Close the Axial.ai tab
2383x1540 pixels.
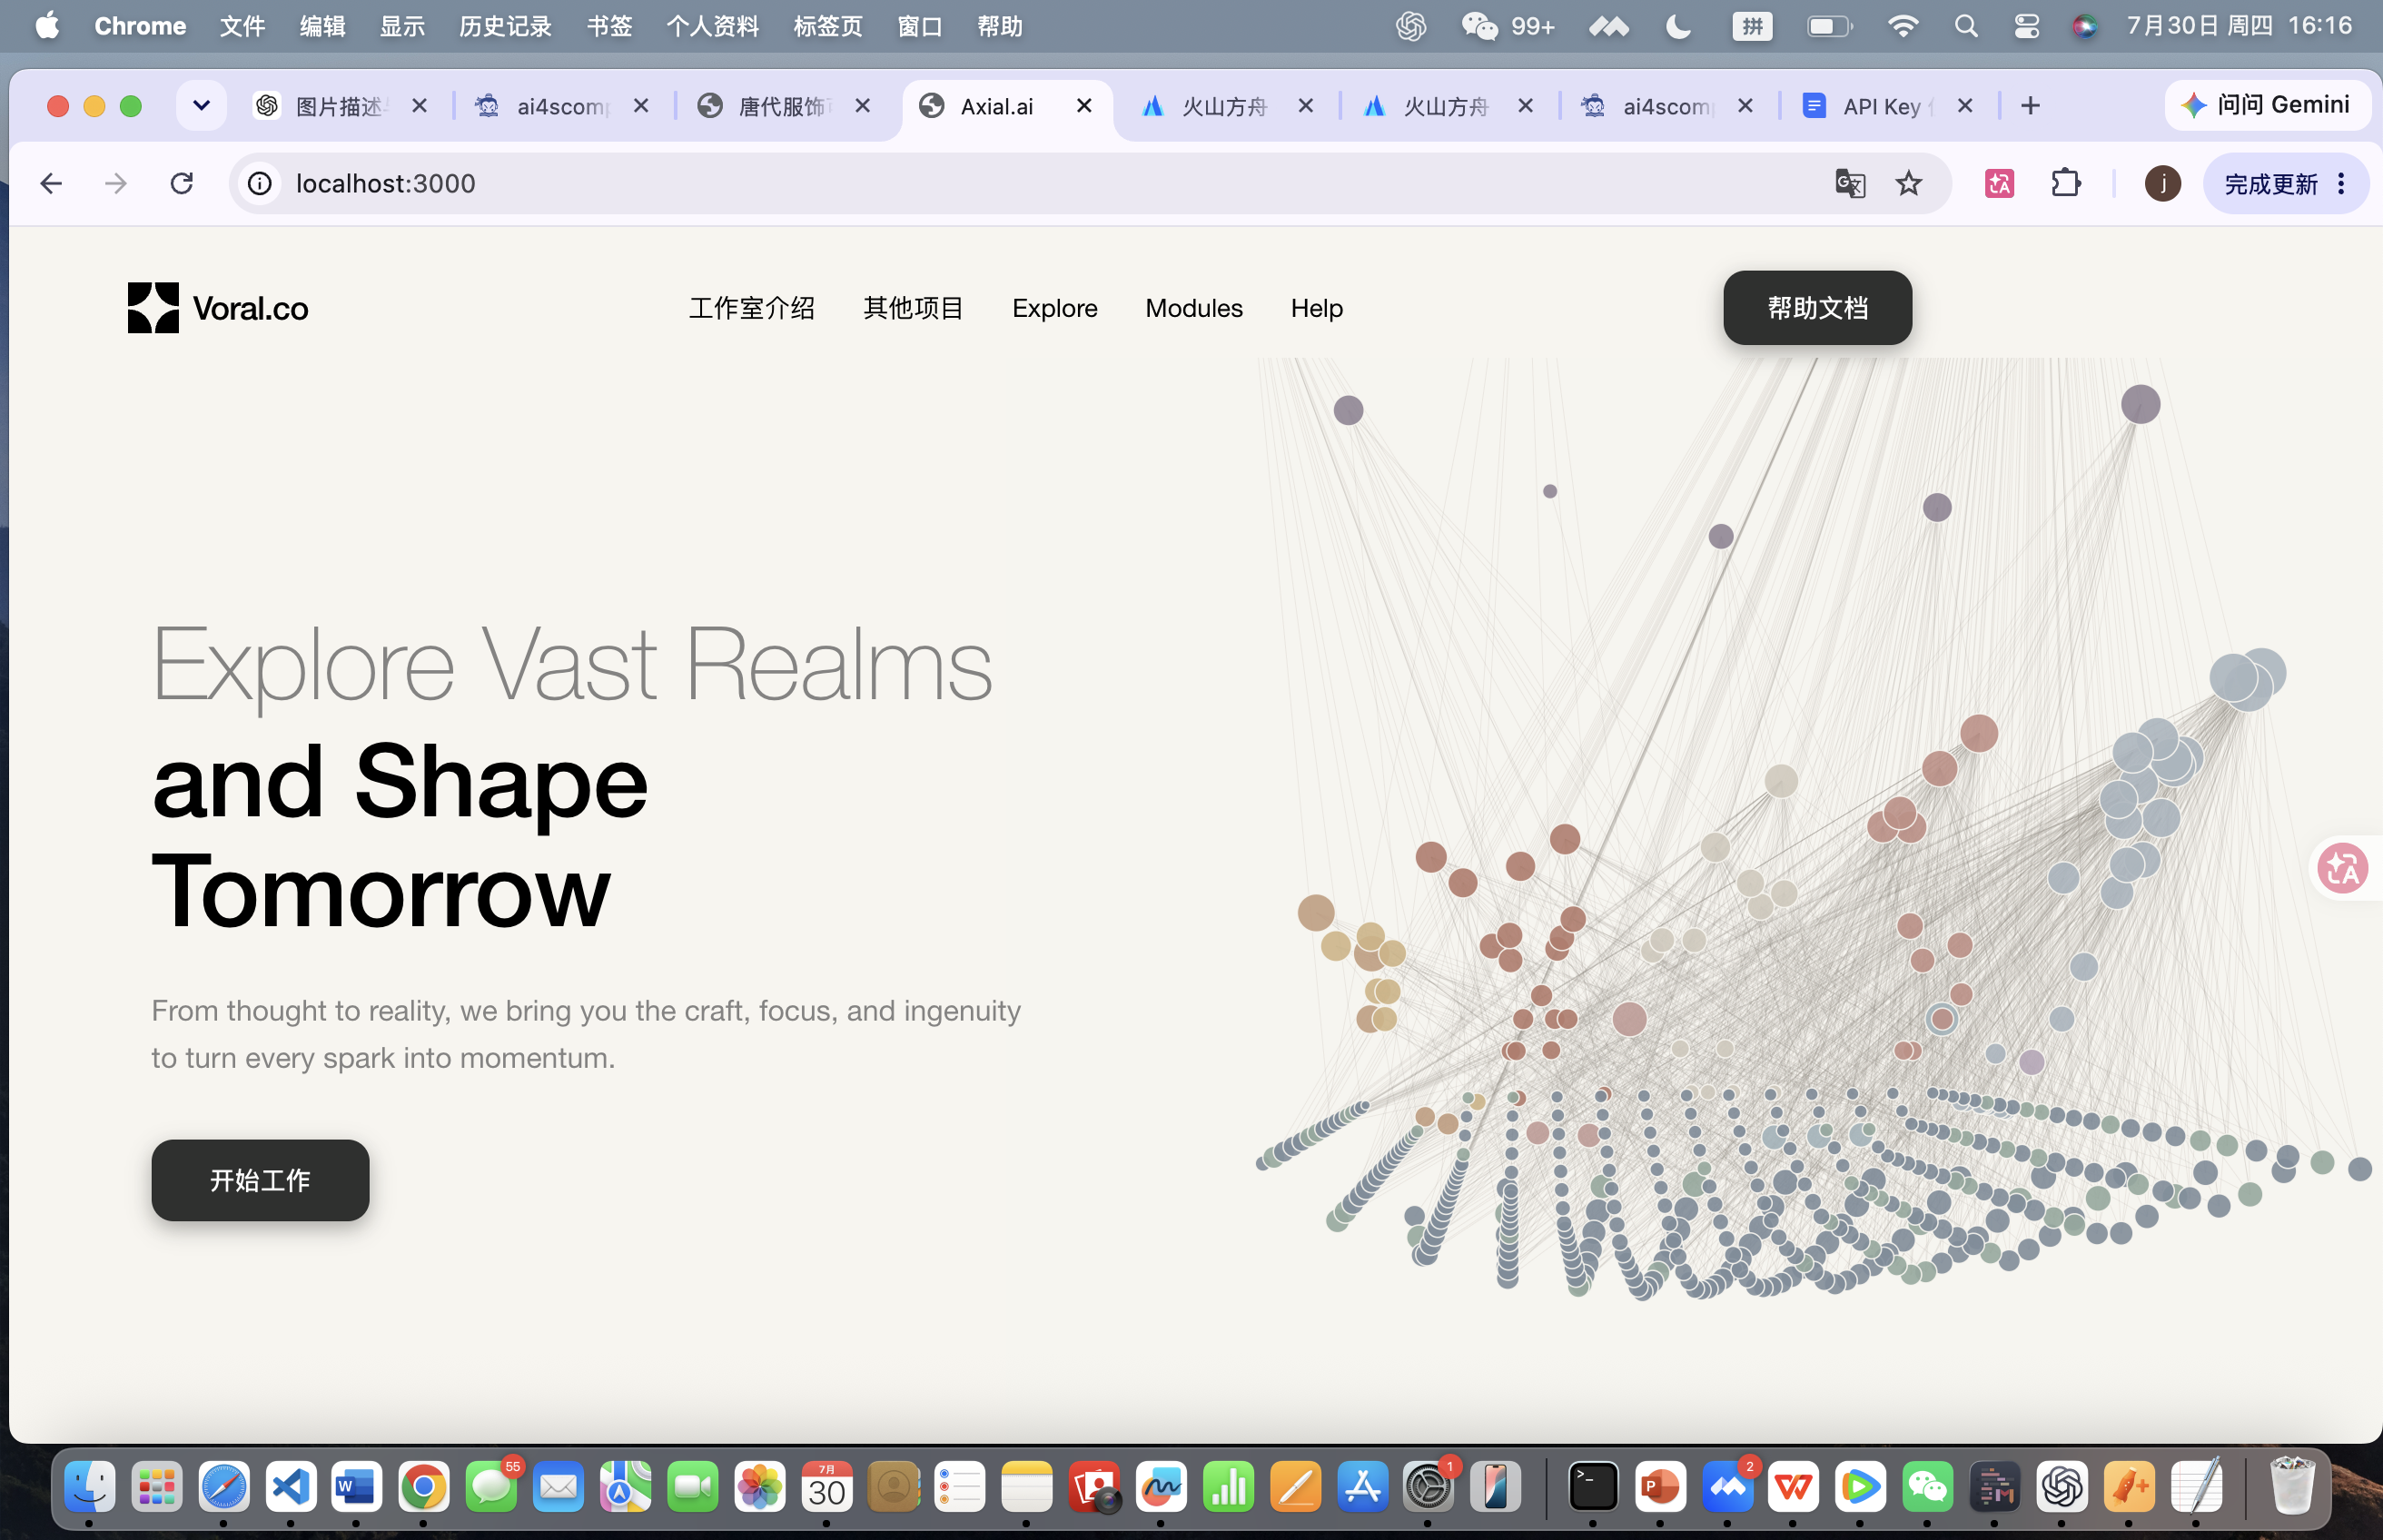(x=1083, y=105)
